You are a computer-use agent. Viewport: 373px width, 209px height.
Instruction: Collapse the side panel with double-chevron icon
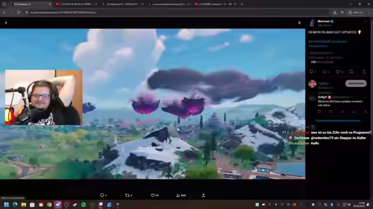coord(299,23)
